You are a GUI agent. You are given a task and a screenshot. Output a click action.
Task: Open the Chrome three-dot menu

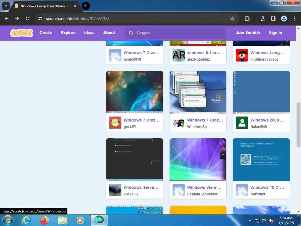point(295,19)
